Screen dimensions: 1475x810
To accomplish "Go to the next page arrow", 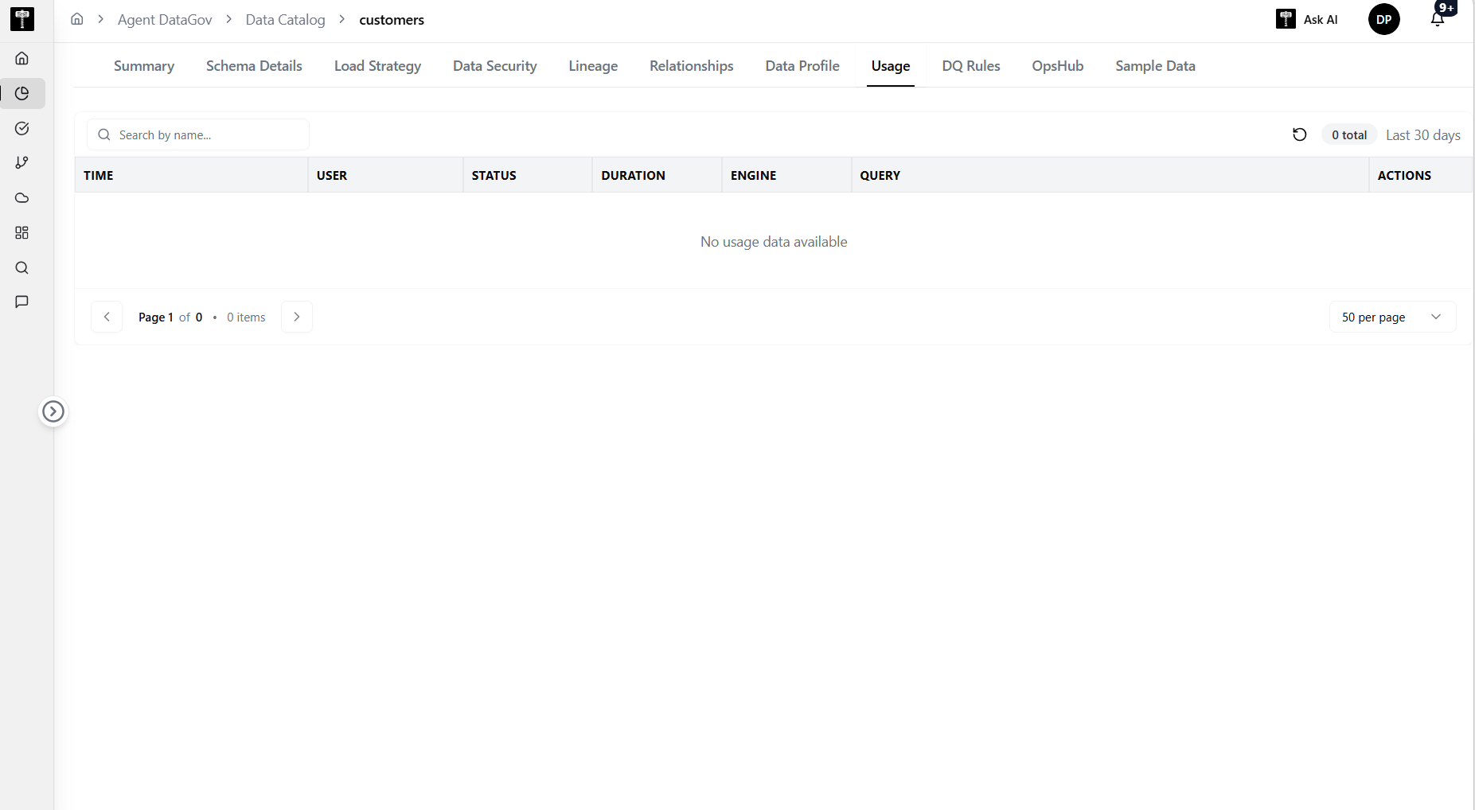I will click(297, 317).
